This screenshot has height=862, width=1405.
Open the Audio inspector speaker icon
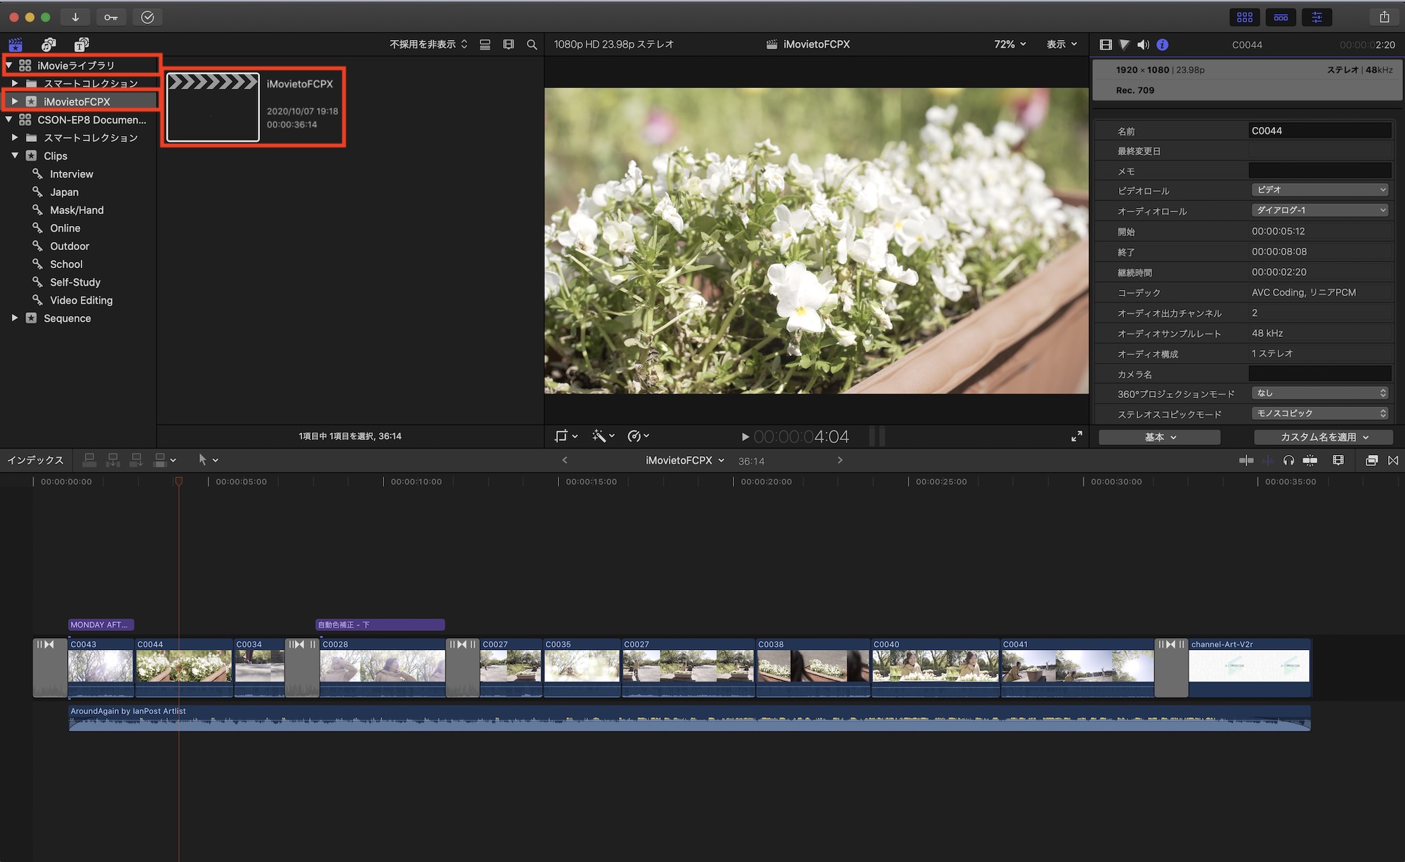pyautogui.click(x=1143, y=44)
